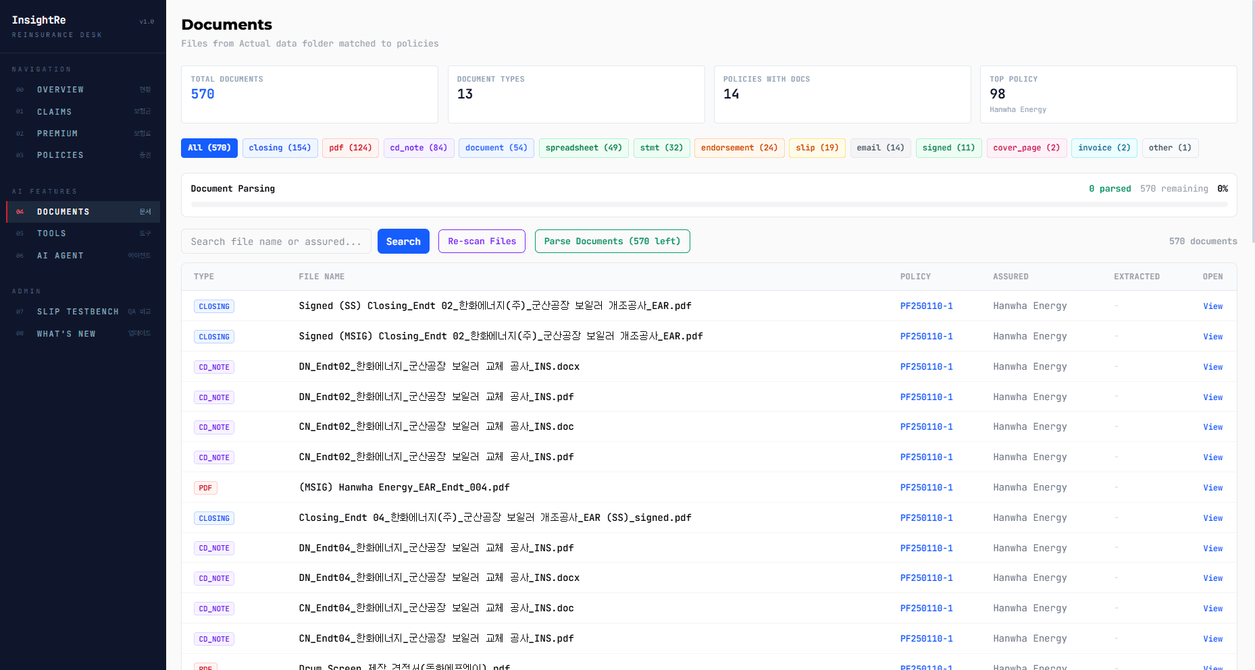The height and width of the screenshot is (670, 1255).
Task: Click PDF badge of Hanwha Energy_EAR_Endt_004 row
Action: pyautogui.click(x=205, y=488)
